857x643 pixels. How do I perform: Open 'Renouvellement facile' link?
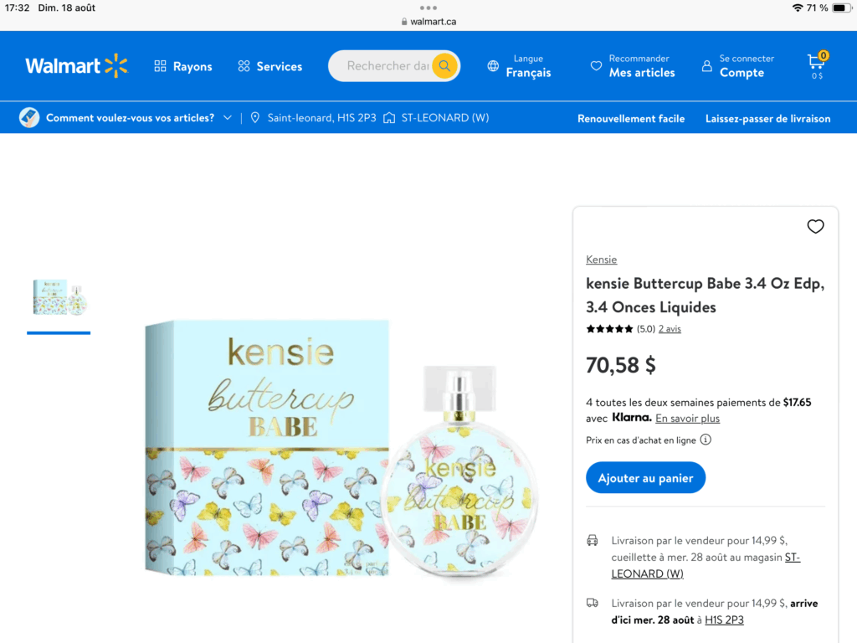tap(631, 119)
